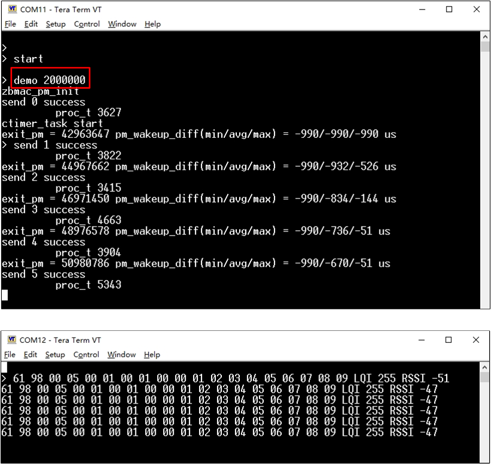
Task: Close the COM12 Tera Term window
Action: pos(476,340)
